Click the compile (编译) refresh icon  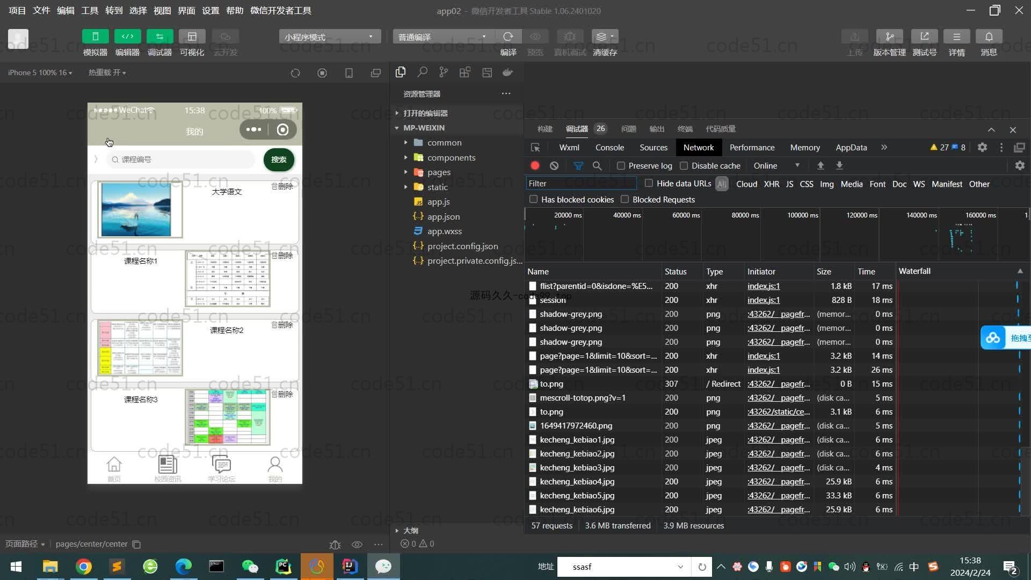[x=508, y=37]
